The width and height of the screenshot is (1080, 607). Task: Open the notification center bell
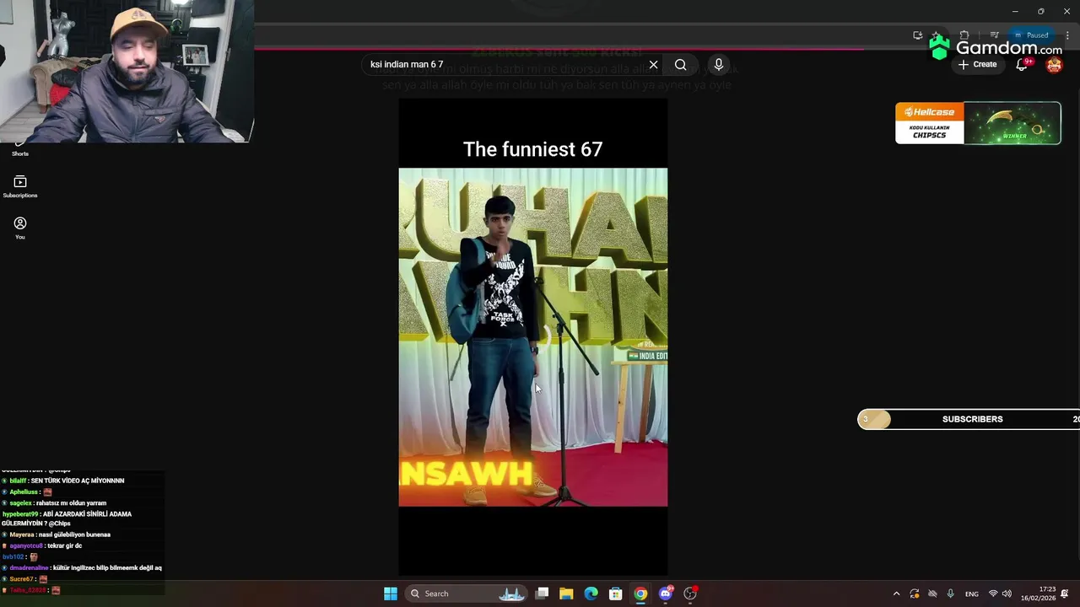click(1065, 594)
